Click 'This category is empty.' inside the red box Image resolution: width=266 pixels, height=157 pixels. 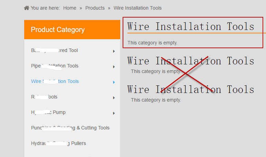(x=152, y=43)
